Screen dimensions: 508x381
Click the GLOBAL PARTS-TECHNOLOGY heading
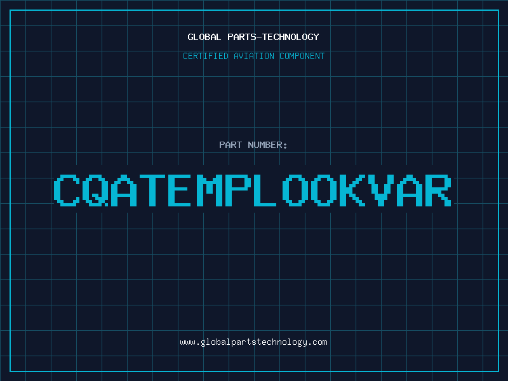coord(253,37)
